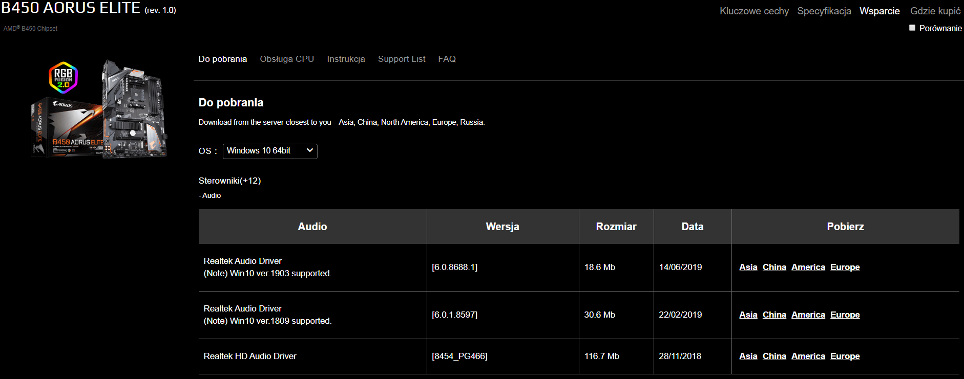964x379 pixels.
Task: Download Realtek HD Audio Driver from China
Action: click(x=774, y=356)
